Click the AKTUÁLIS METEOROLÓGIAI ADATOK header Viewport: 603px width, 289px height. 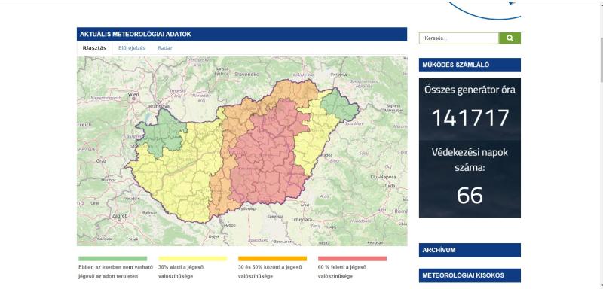click(x=242, y=34)
